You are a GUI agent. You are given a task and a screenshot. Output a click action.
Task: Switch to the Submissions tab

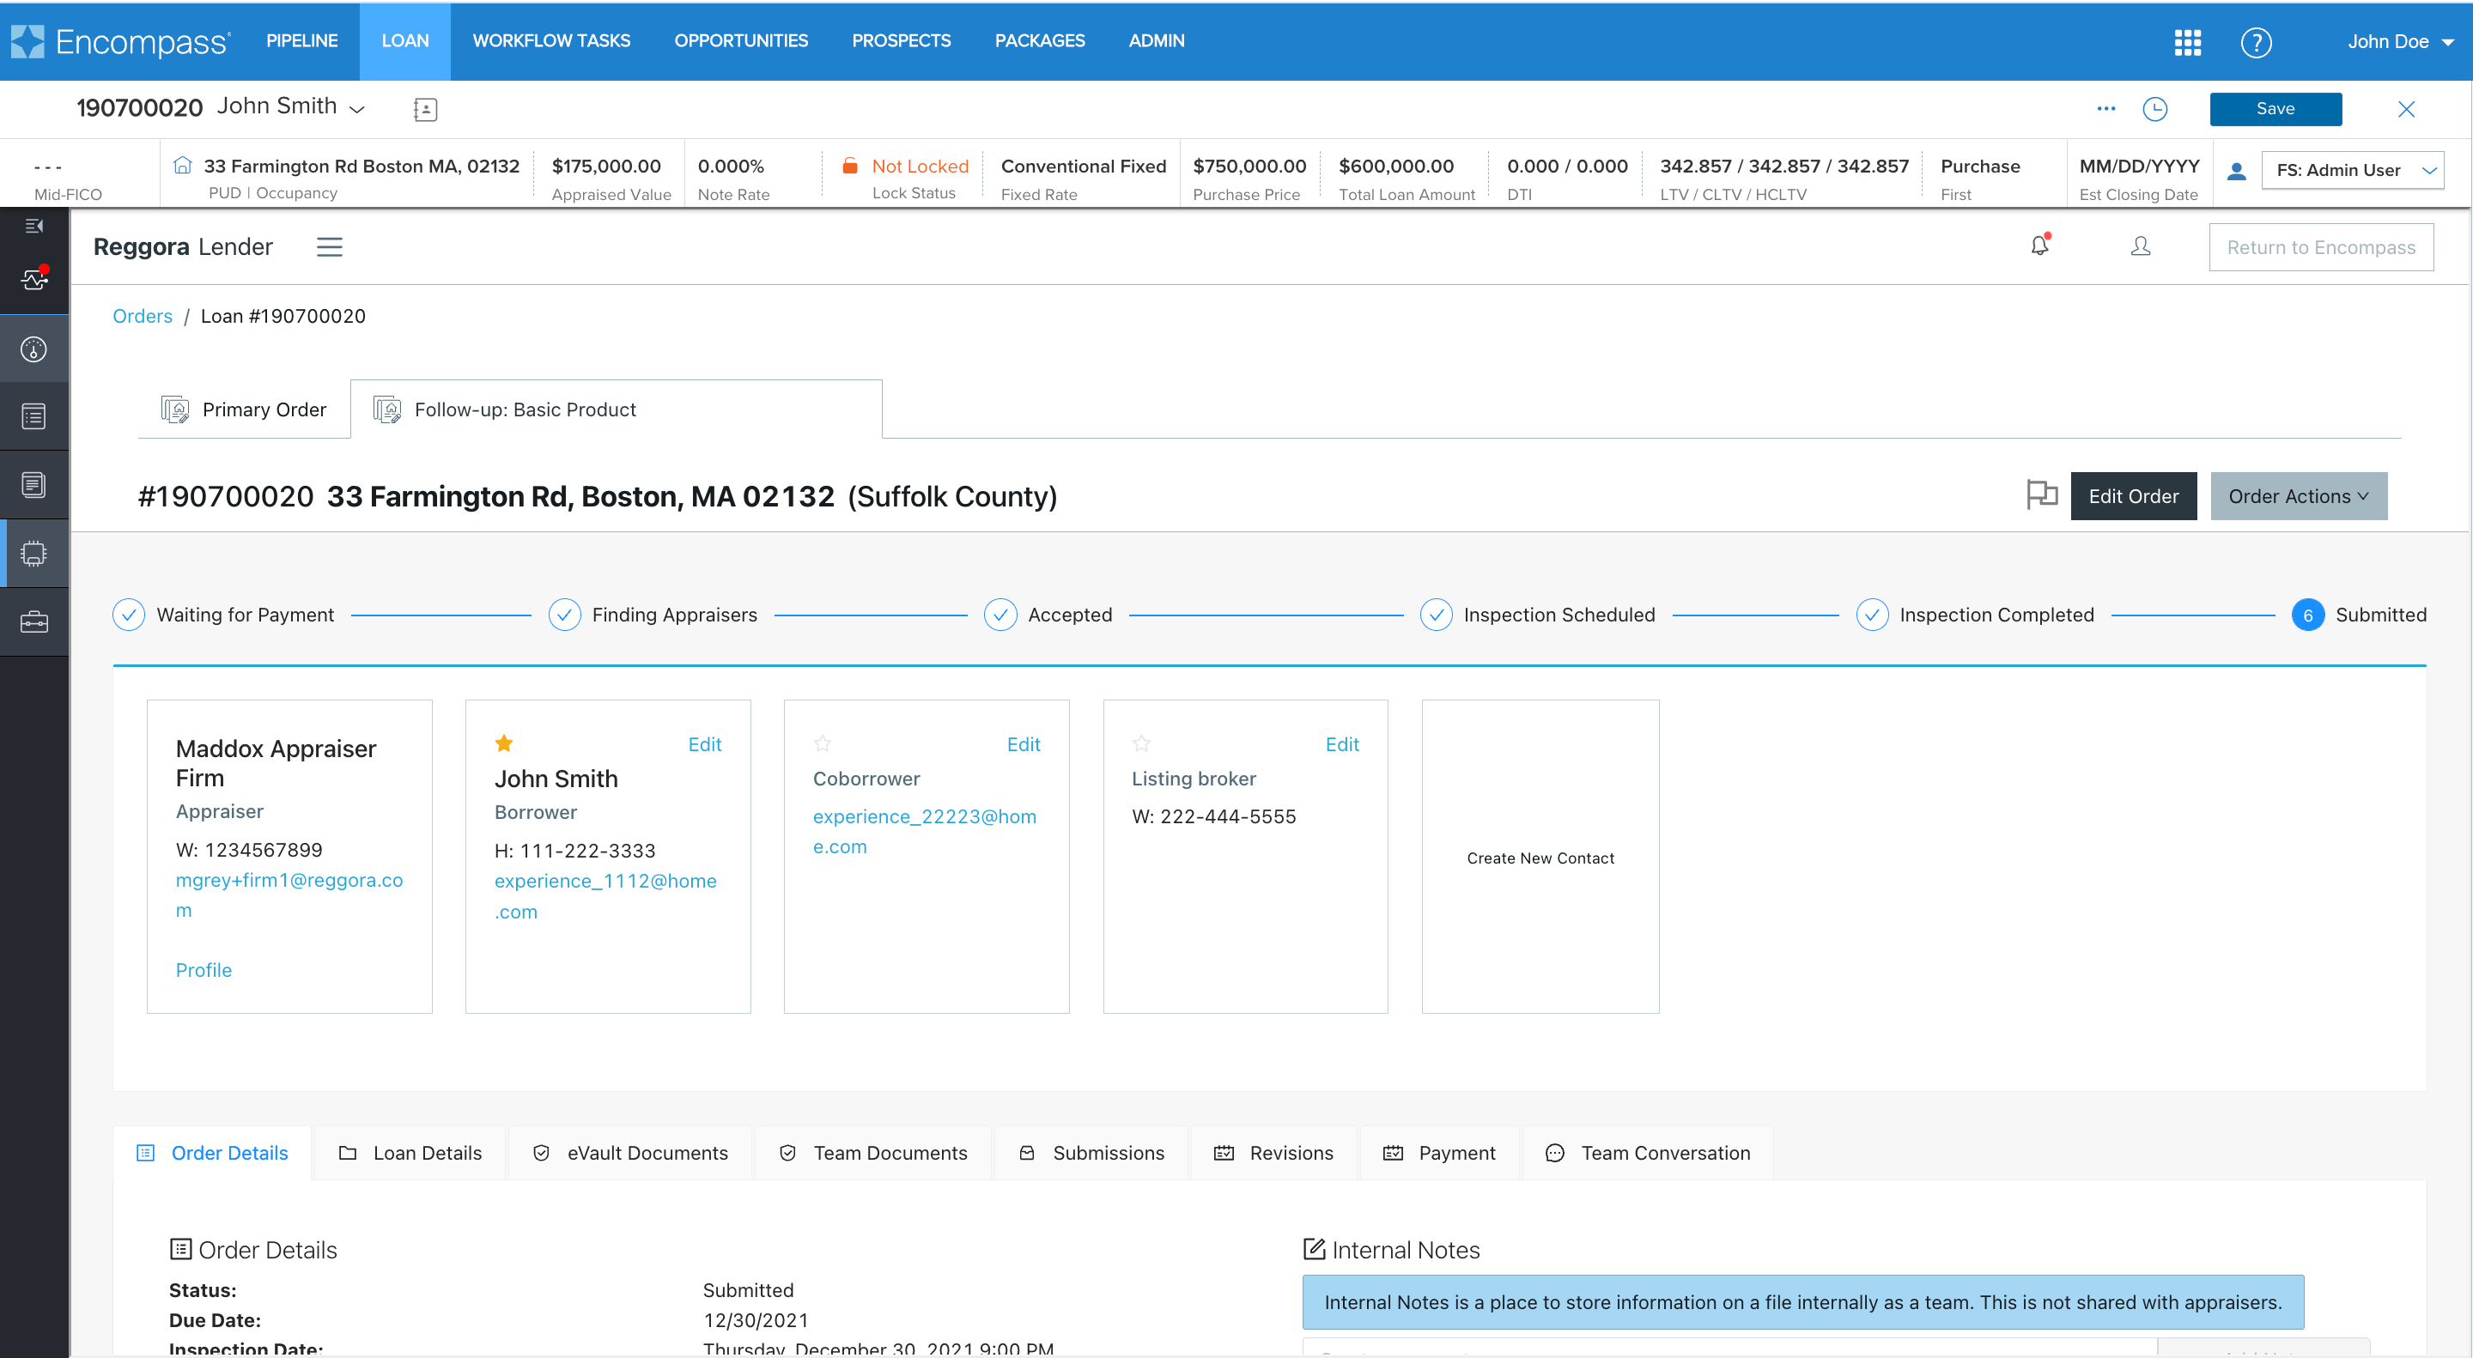pyautogui.click(x=1091, y=1152)
